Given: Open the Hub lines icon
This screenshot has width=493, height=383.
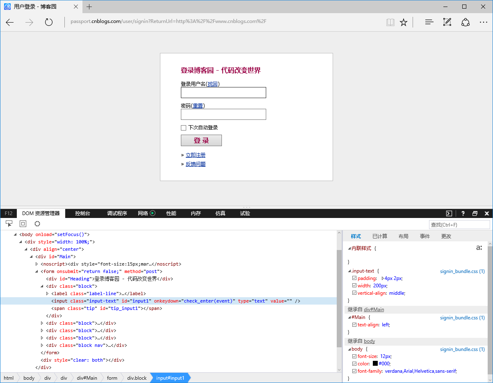Looking at the screenshot, I should pos(429,22).
